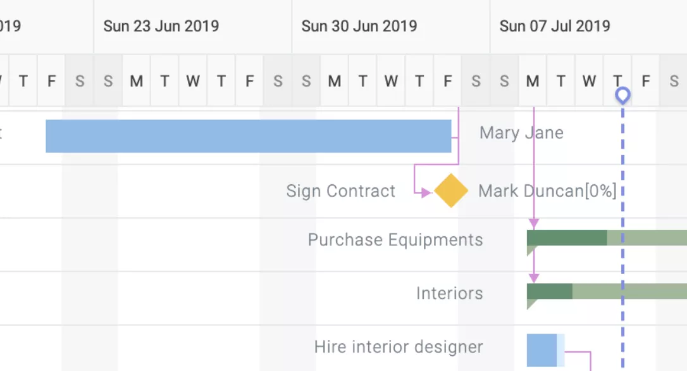The height and width of the screenshot is (371, 687).
Task: Select the Interiors task label
Action: click(449, 293)
